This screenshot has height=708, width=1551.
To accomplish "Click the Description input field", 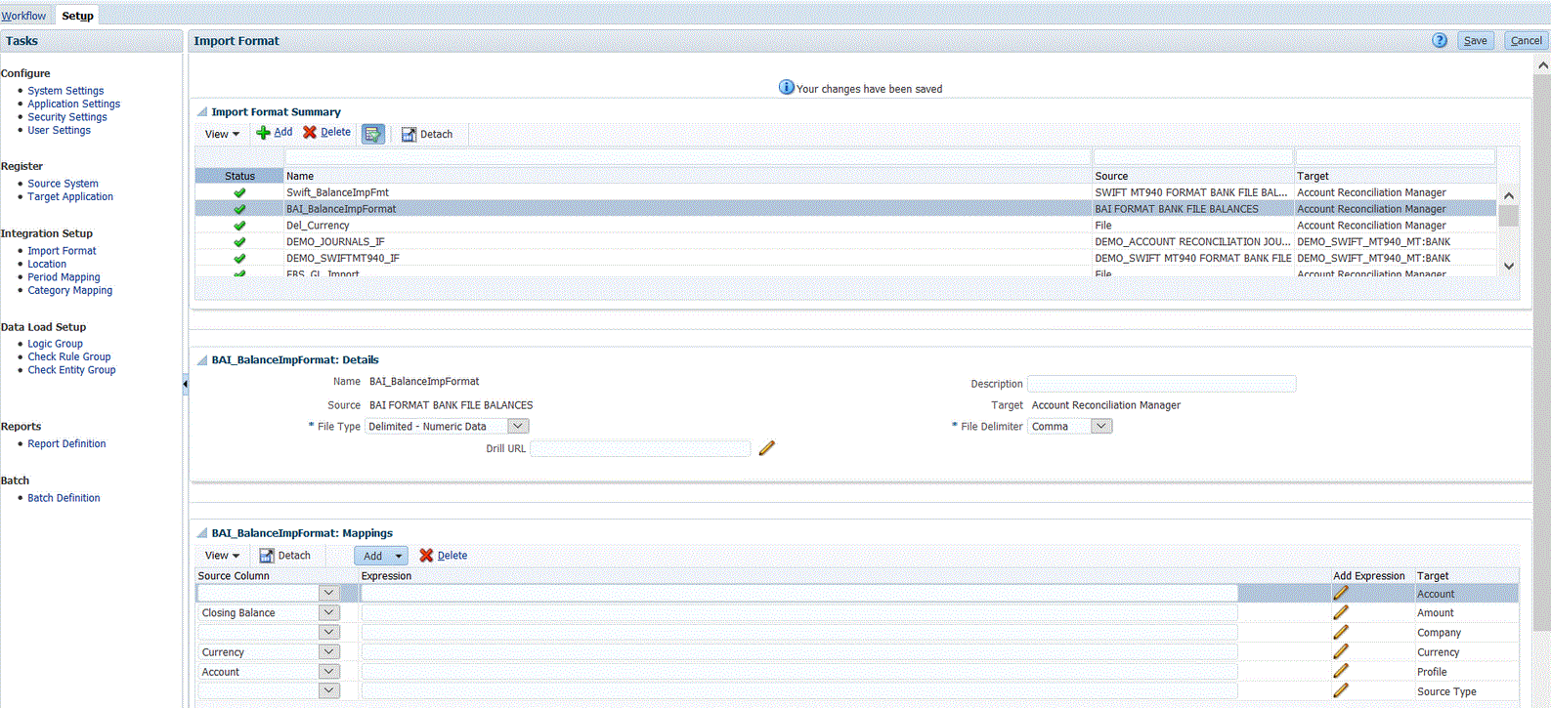I will point(1161,384).
